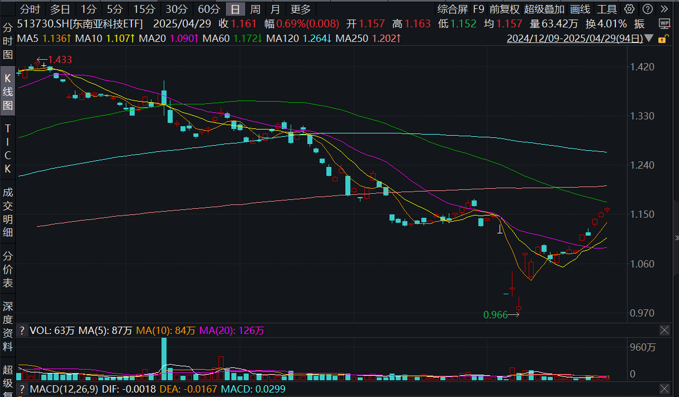Select the 5分 minute period
This screenshot has height=397, width=679.
tap(115, 9)
